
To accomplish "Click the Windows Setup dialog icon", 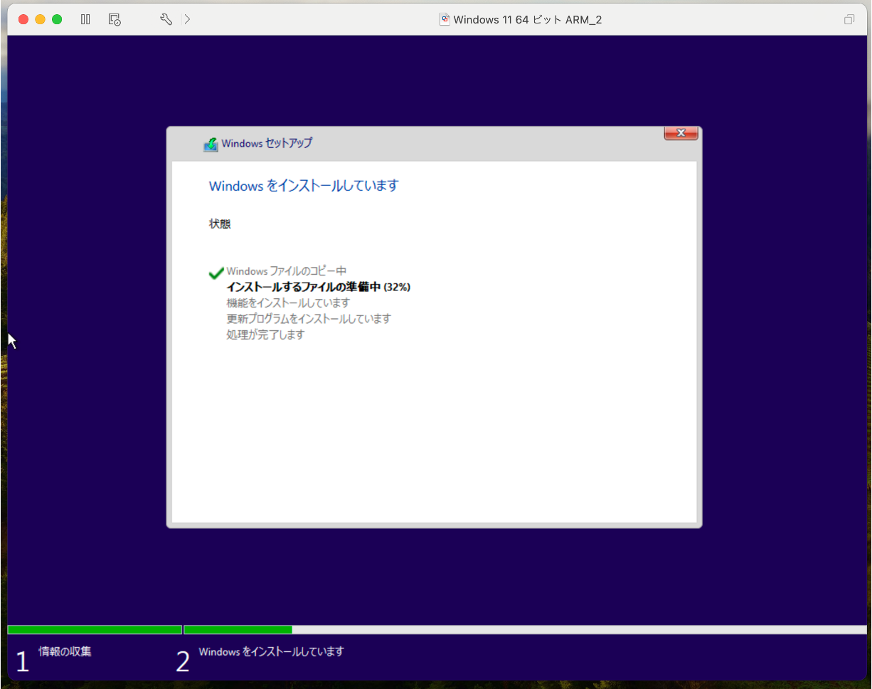I will click(211, 144).
